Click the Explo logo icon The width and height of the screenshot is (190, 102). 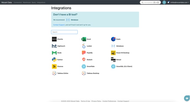point(113,39)
